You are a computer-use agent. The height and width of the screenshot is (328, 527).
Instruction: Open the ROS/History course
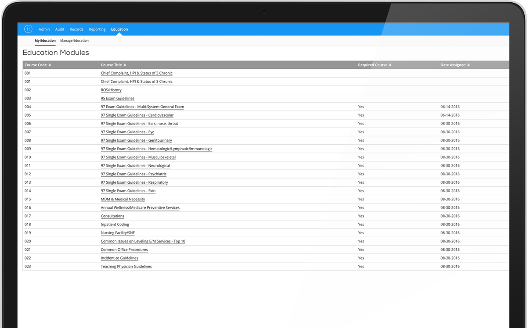pyautogui.click(x=111, y=89)
